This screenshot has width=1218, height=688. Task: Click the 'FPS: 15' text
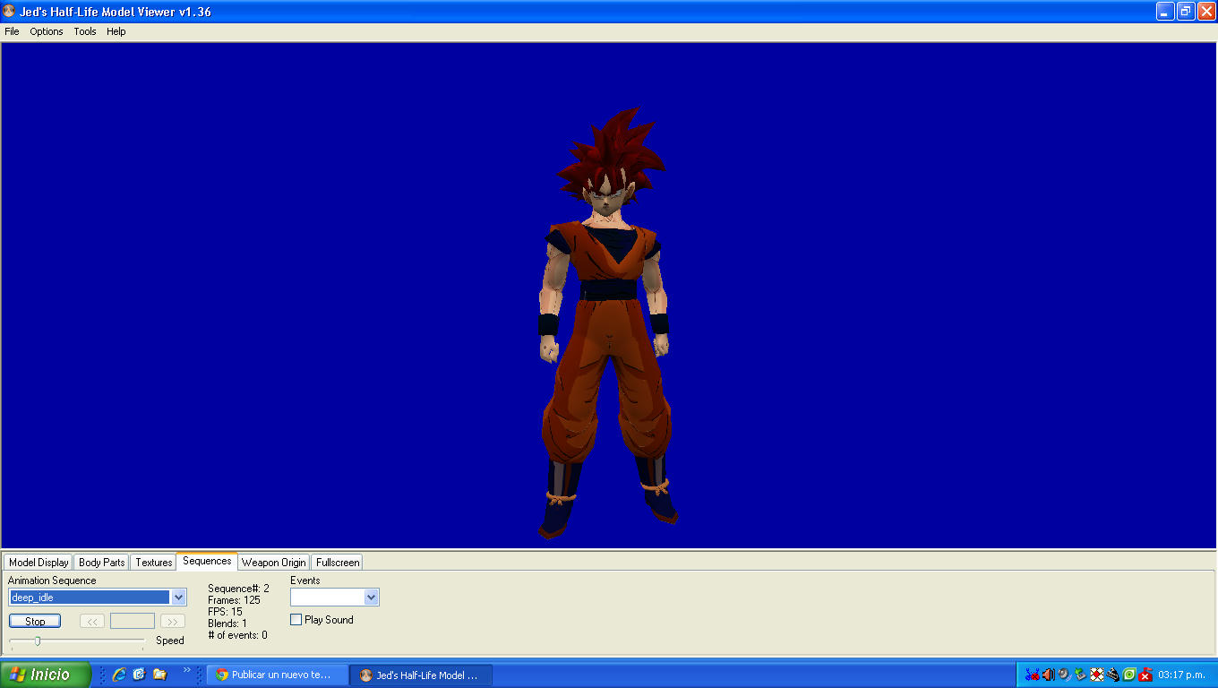point(225,612)
